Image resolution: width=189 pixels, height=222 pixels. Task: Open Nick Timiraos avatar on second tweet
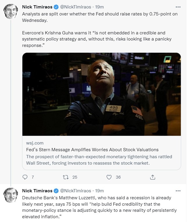[x=11, y=195]
